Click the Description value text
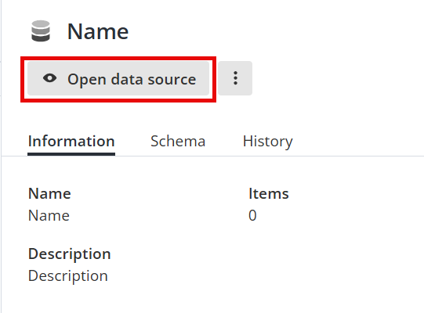Screen dimensions: 424x313 [x=68, y=276]
